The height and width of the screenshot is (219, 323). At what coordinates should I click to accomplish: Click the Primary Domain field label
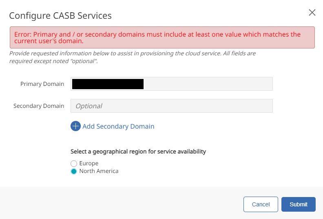pos(42,84)
